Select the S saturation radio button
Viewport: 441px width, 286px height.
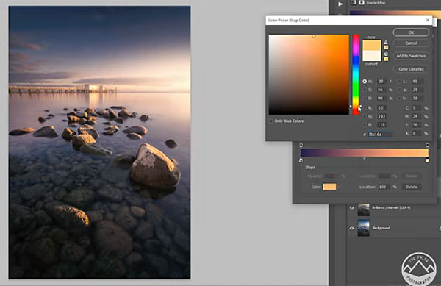coord(365,90)
